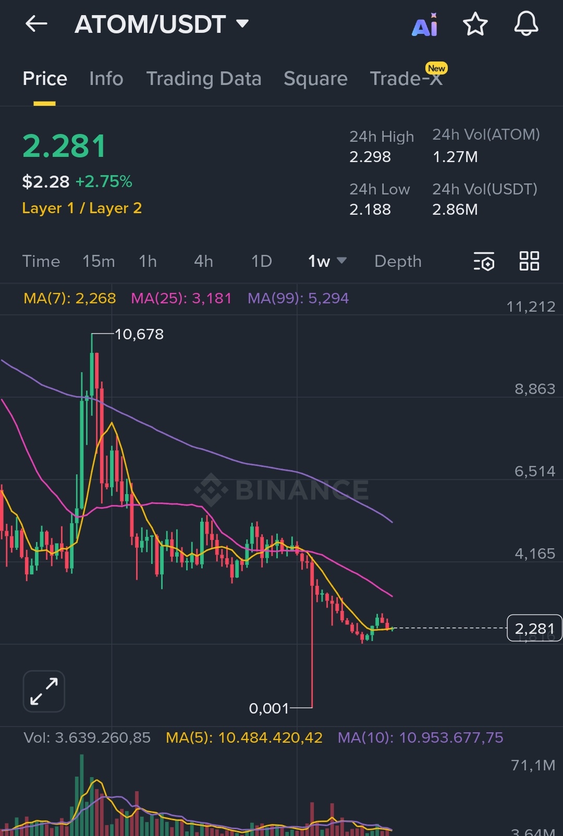Tap the 24h Low value 2.188

click(370, 210)
